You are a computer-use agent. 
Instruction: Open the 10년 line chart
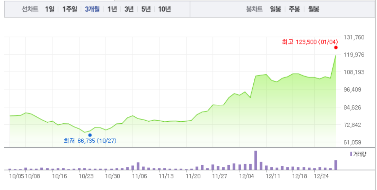164,10
